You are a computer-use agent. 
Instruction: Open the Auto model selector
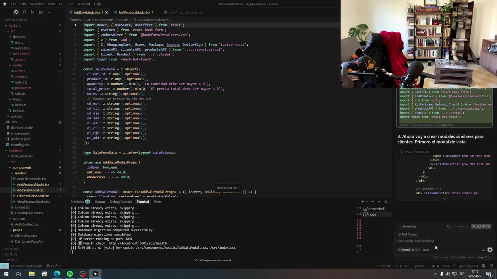coord(427,250)
